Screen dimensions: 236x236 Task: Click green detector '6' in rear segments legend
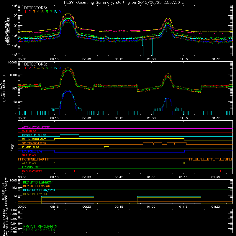[x=47, y=68]
